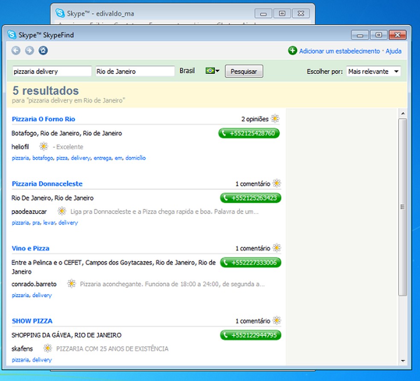Select the domicílio tag link
The image size is (420, 381).
tap(136, 158)
